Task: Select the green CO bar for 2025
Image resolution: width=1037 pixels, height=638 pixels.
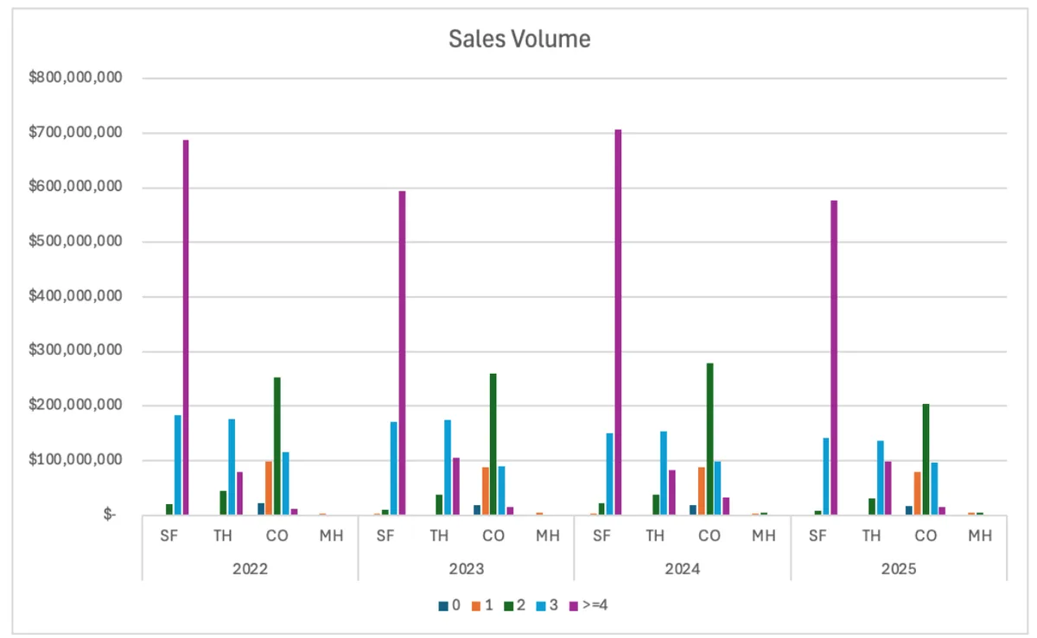Action: pyautogui.click(x=926, y=459)
